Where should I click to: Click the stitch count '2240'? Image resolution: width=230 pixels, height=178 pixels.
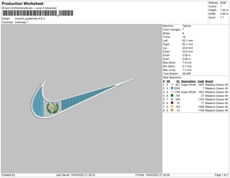tap(177, 89)
